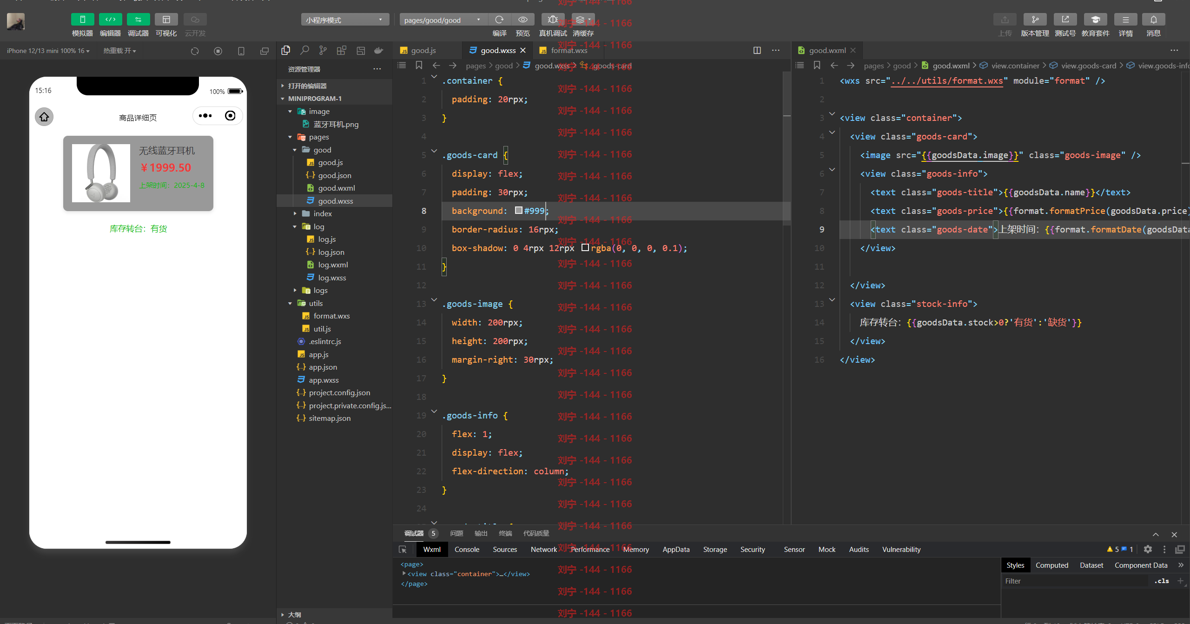Image resolution: width=1190 pixels, height=624 pixels.
Task: Click the extensions blocks icon
Action: pos(342,50)
